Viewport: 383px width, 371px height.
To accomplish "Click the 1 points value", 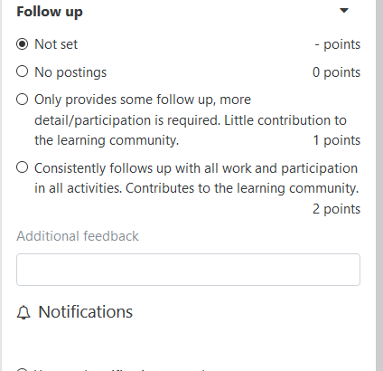I will (x=337, y=140).
